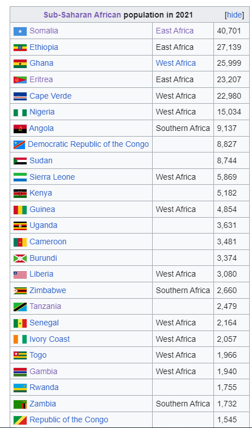Screen dimensions: 252x428
Task: Click the Somalia flag icon
Action: [20, 31]
